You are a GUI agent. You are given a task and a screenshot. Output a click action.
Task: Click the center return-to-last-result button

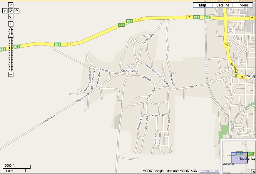click(x=11, y=11)
